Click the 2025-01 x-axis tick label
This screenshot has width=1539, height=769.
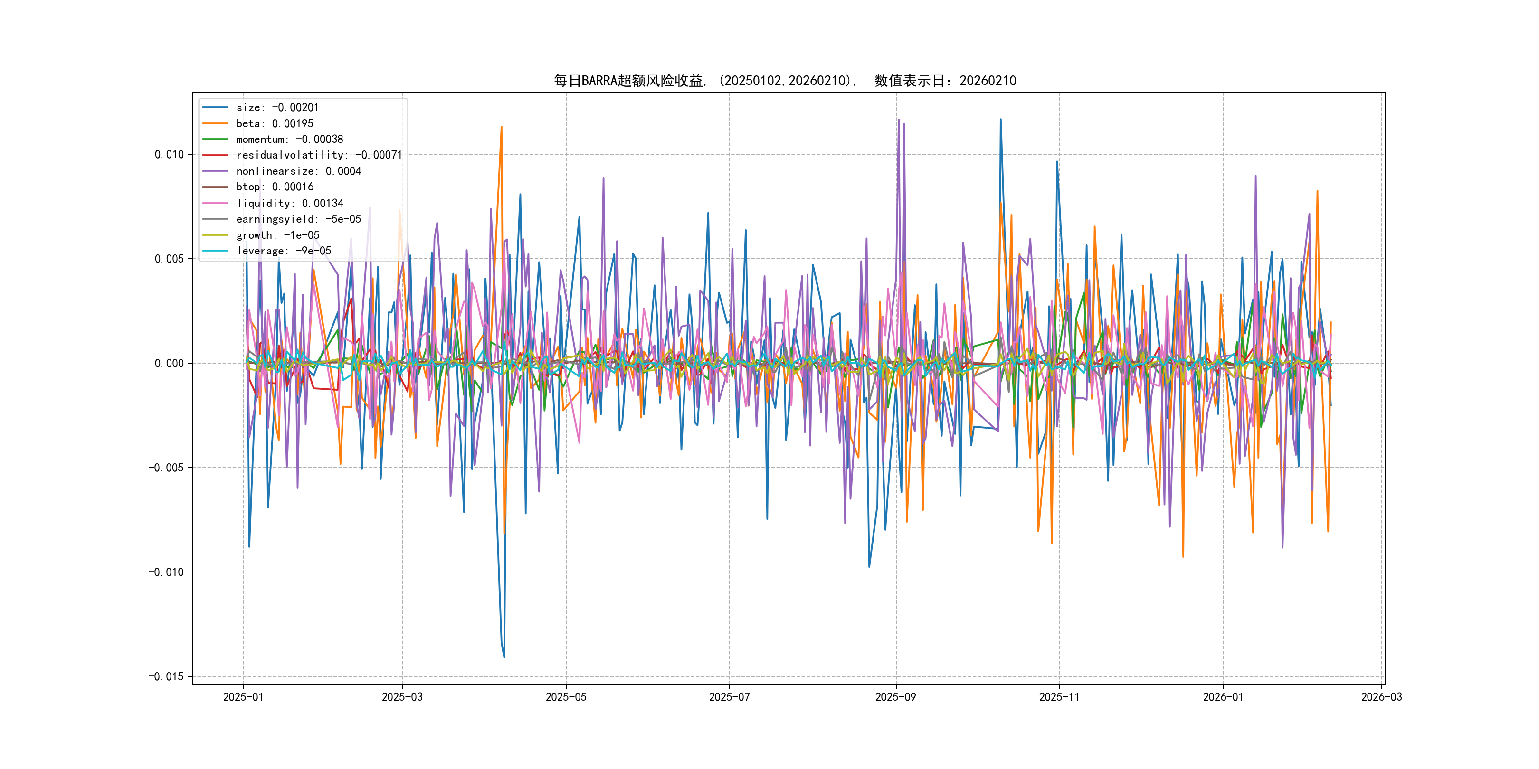(243, 697)
